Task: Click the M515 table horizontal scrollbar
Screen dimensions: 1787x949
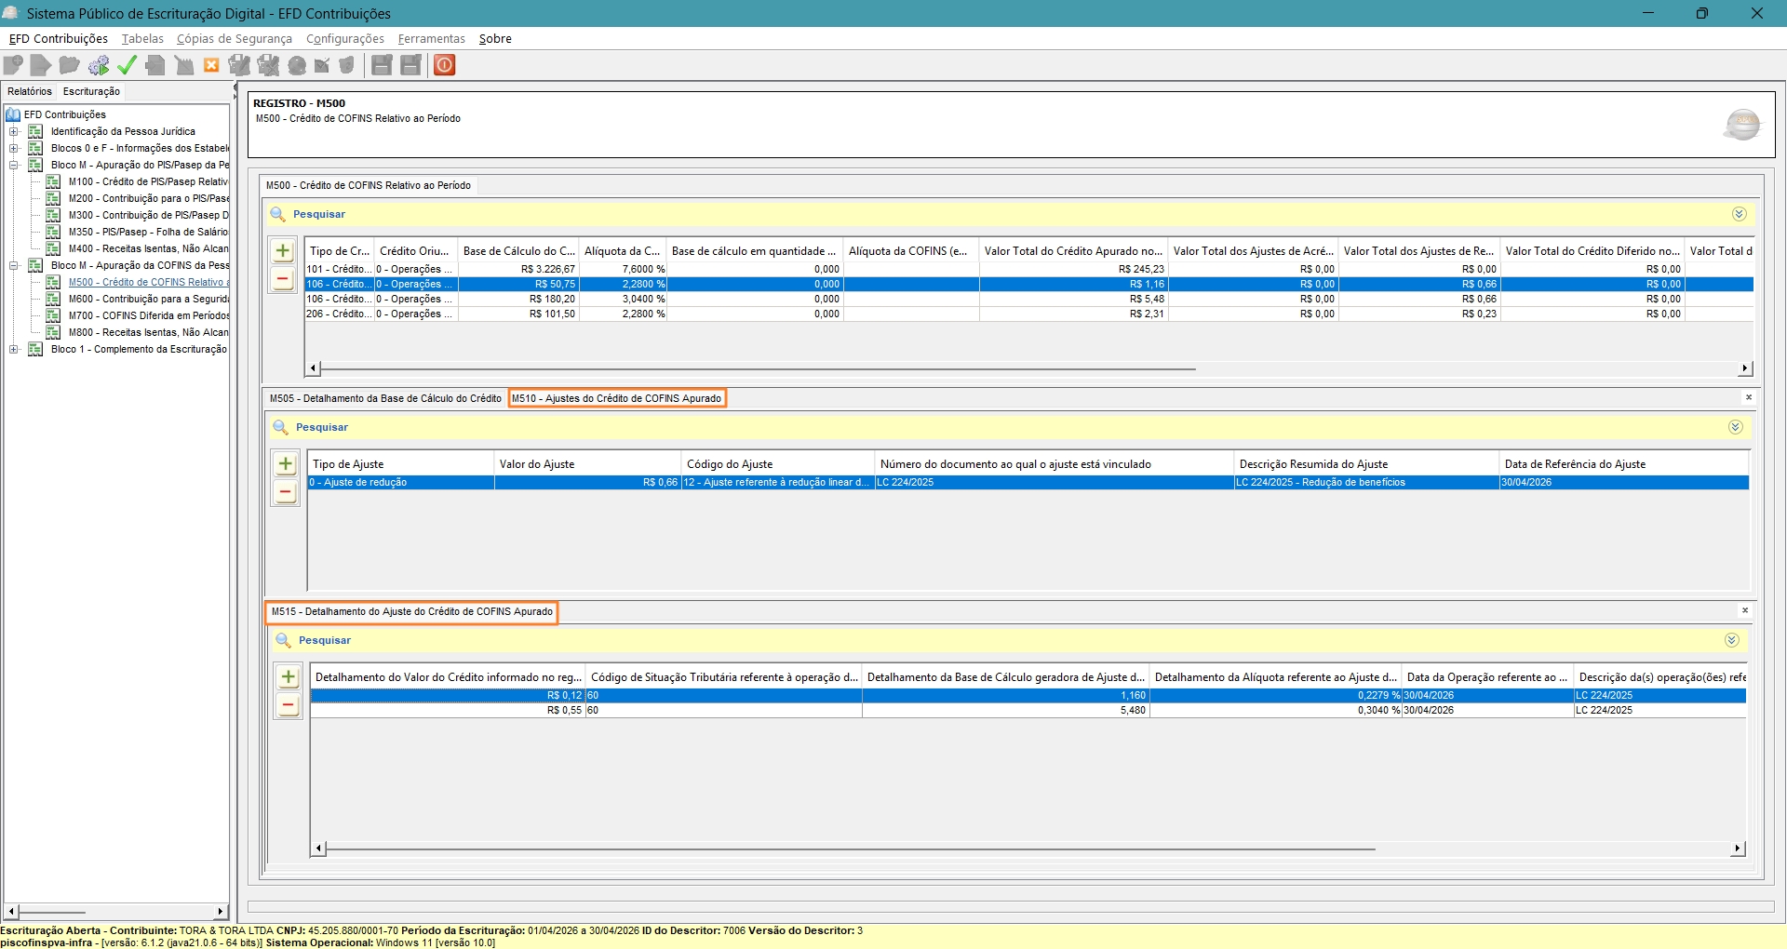Action: (x=1028, y=849)
